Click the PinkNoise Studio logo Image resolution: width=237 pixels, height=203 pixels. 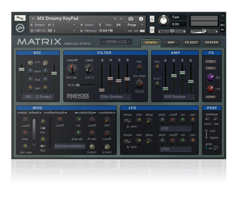pos(78,96)
